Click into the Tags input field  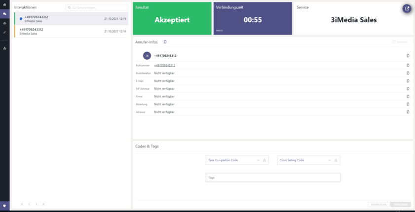click(x=273, y=177)
